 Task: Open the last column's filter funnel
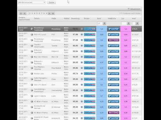(x=137, y=23)
